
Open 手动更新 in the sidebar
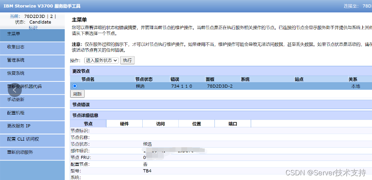tap(32, 101)
